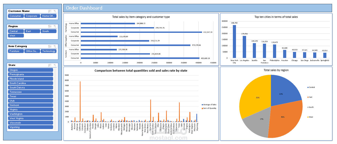This screenshot has height=144, width=337.
Task: Choose Oregon in the State slicer
Action: point(31,70)
